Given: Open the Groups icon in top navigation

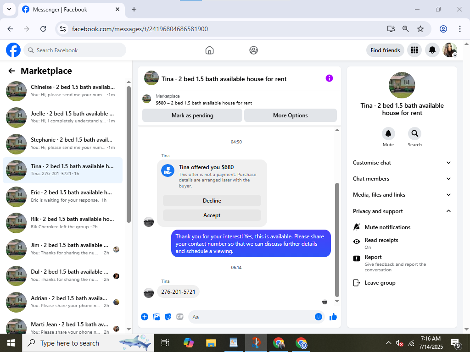Looking at the screenshot, I should pos(253,50).
